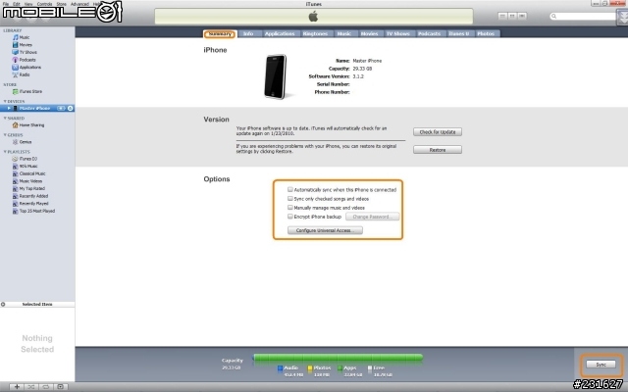Open the Recently Added playlist
Image resolution: width=628 pixels, height=392 pixels.
point(30,196)
